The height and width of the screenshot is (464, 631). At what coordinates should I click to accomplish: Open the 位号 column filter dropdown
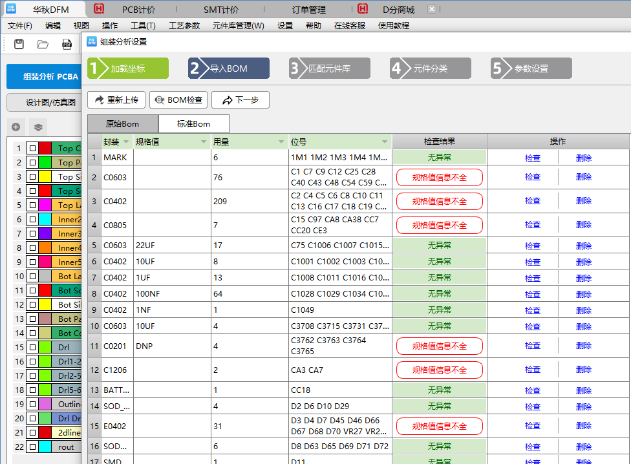[385, 142]
